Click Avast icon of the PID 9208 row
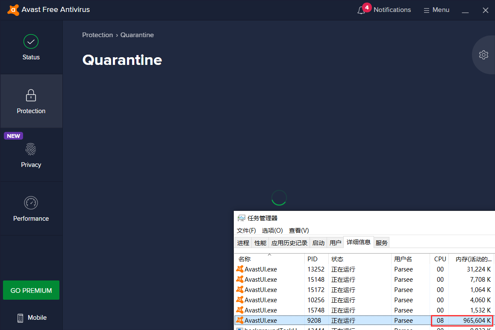The width and height of the screenshot is (495, 330). coord(240,320)
